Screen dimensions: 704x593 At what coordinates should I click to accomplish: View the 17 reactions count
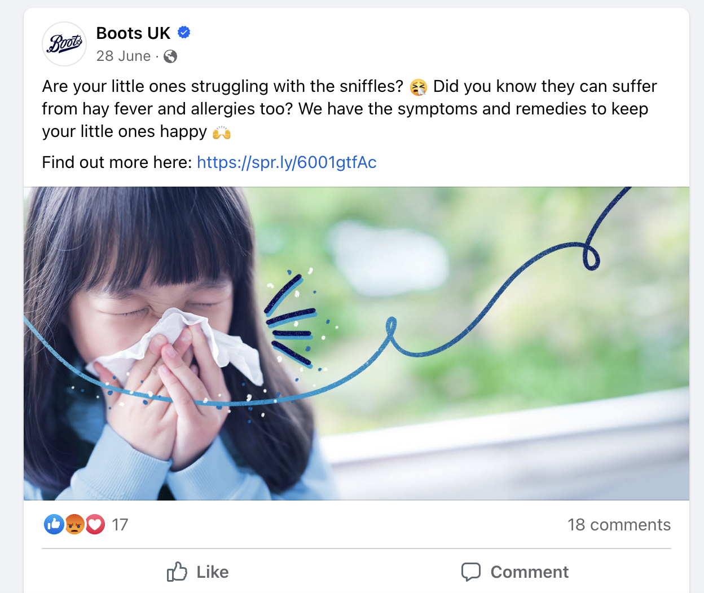pos(120,525)
